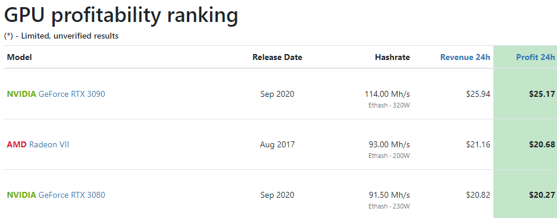557x218 pixels.
Task: Click the Aug 2017 release date
Action: coord(277,144)
